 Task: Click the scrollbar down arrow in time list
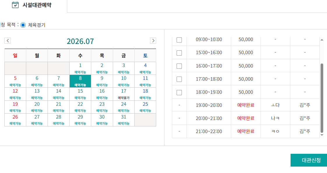click(x=322, y=135)
